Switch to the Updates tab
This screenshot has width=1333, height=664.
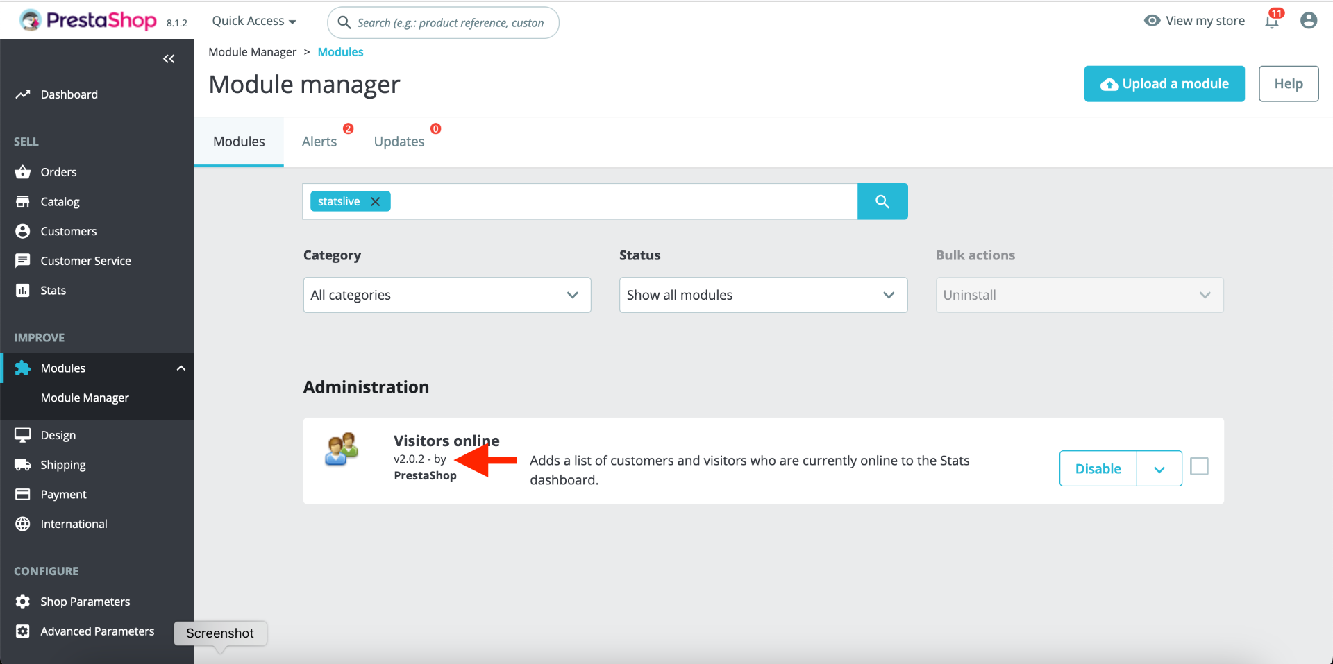click(399, 142)
